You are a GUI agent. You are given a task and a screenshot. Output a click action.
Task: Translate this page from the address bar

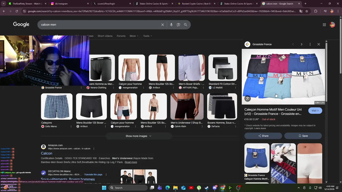(x=301, y=11)
